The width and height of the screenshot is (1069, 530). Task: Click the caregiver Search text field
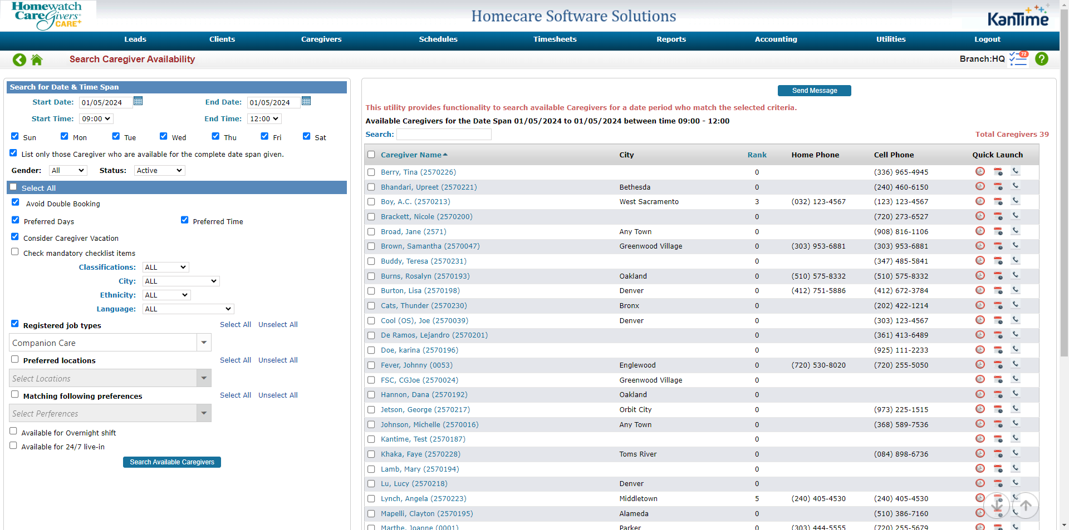(x=444, y=135)
